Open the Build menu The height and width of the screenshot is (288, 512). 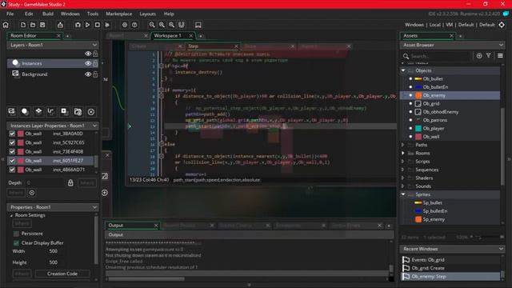point(48,14)
